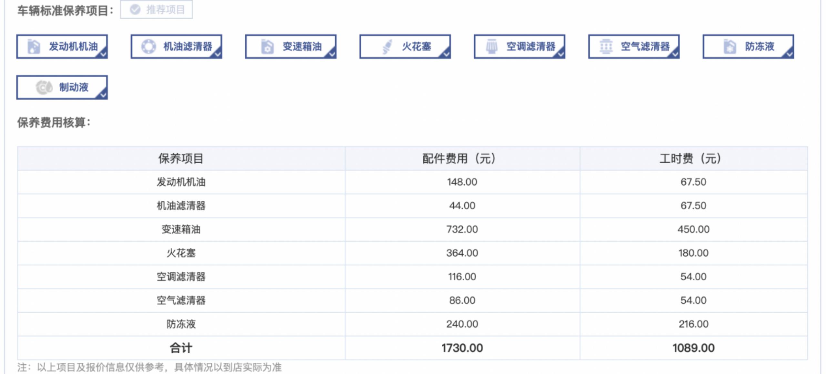The image size is (826, 374).
Task: Select the engine oil jug icon on 发动机机油
Action: point(33,47)
